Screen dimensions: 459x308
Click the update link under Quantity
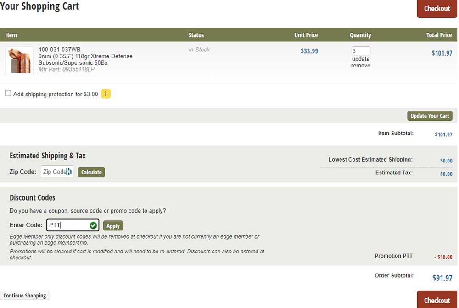click(x=360, y=59)
